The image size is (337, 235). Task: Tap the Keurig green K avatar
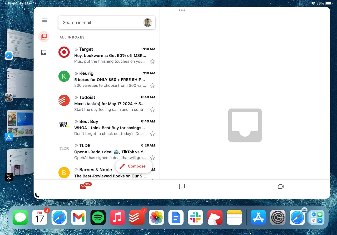(x=64, y=76)
